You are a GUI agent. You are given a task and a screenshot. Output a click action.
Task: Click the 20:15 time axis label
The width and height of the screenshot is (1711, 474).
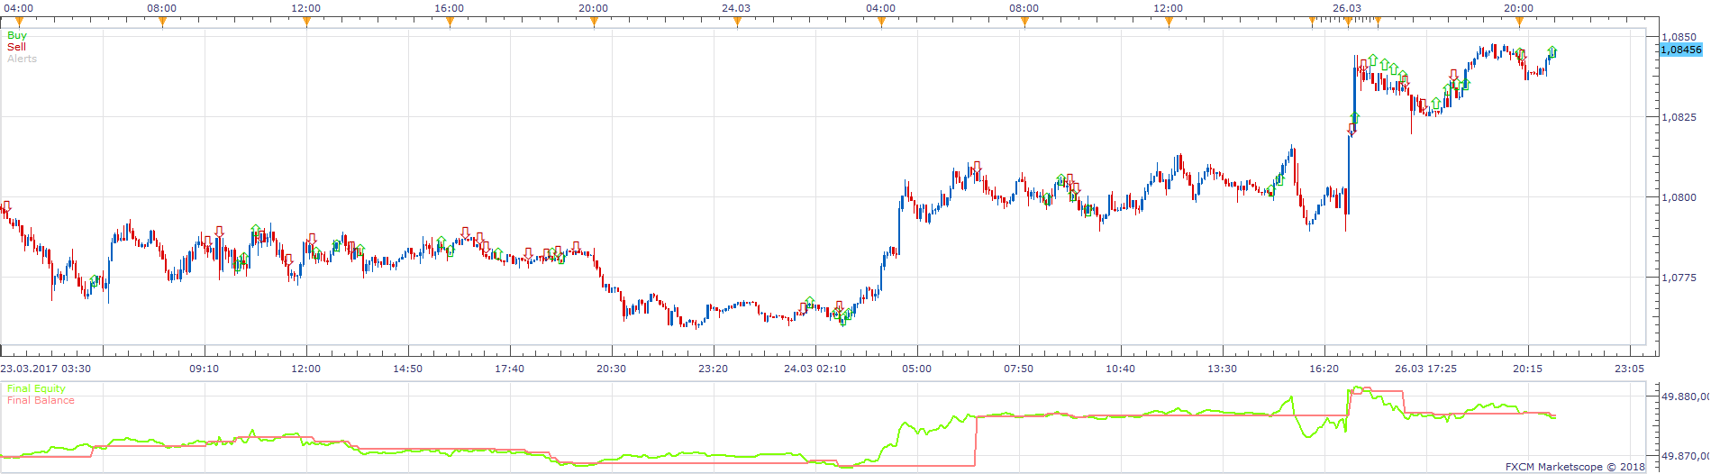click(1528, 369)
